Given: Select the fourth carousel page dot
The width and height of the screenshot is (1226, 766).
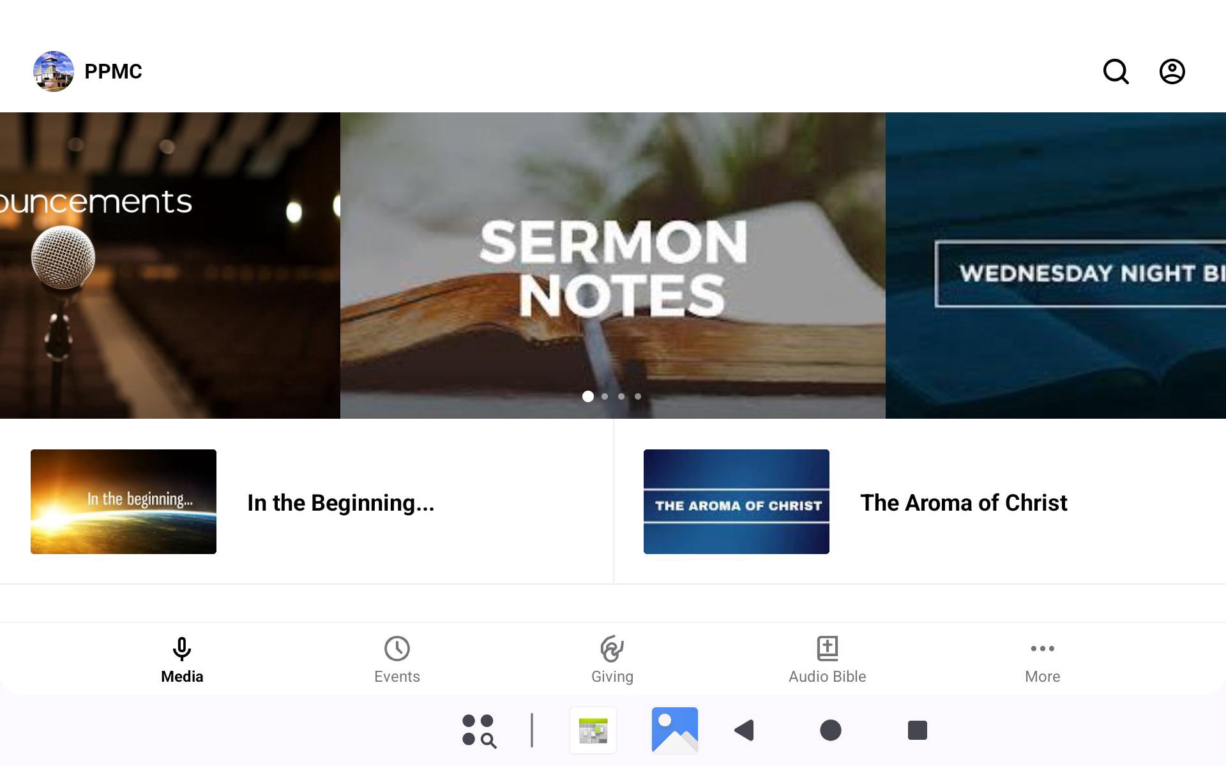Looking at the screenshot, I should click(638, 396).
